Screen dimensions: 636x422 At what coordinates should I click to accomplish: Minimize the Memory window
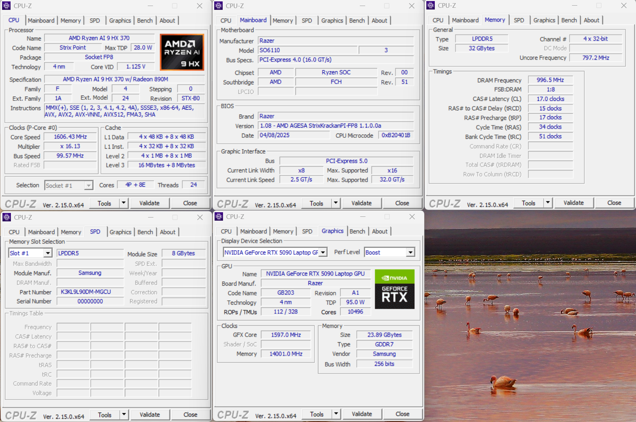pyautogui.click(x=574, y=6)
